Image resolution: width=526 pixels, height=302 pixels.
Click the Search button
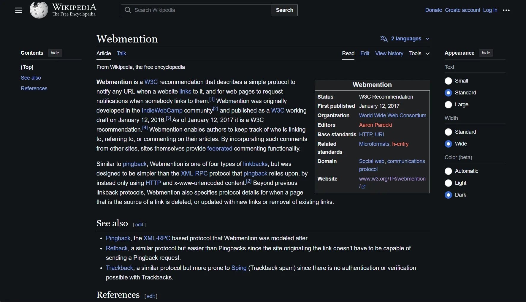pyautogui.click(x=284, y=10)
